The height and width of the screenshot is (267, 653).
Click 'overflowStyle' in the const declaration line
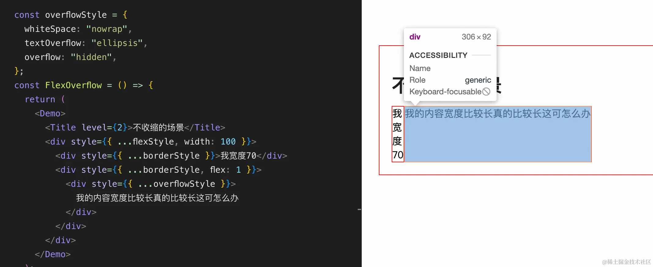(76, 15)
